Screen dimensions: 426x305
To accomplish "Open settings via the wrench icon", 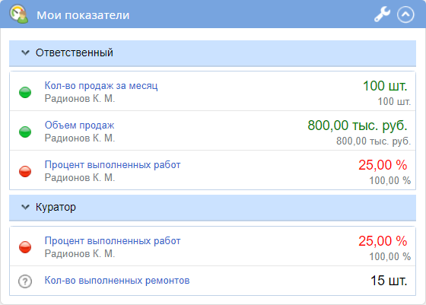I will [382, 14].
